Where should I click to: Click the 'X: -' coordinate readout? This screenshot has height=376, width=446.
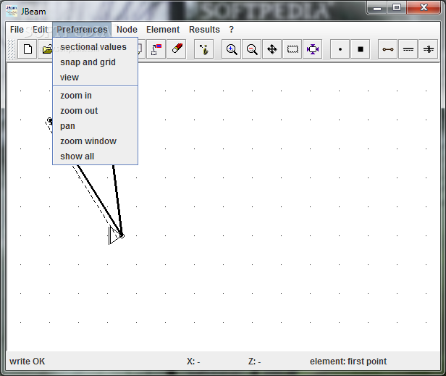coord(193,362)
